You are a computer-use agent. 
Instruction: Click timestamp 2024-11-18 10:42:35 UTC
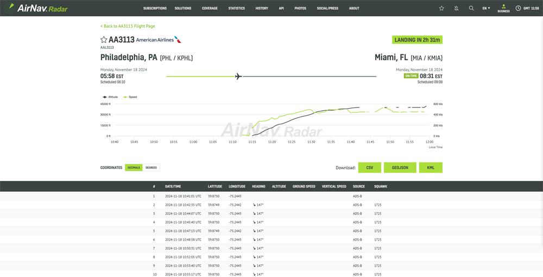point(183,205)
